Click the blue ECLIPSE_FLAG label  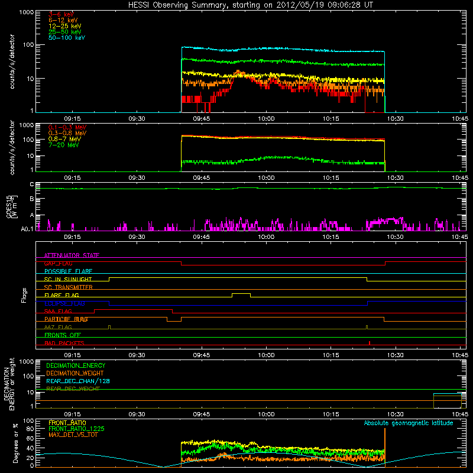pyautogui.click(x=64, y=303)
